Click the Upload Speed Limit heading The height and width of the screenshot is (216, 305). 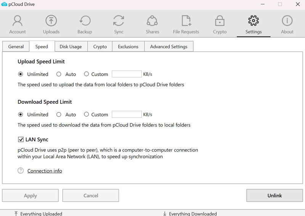(x=41, y=62)
